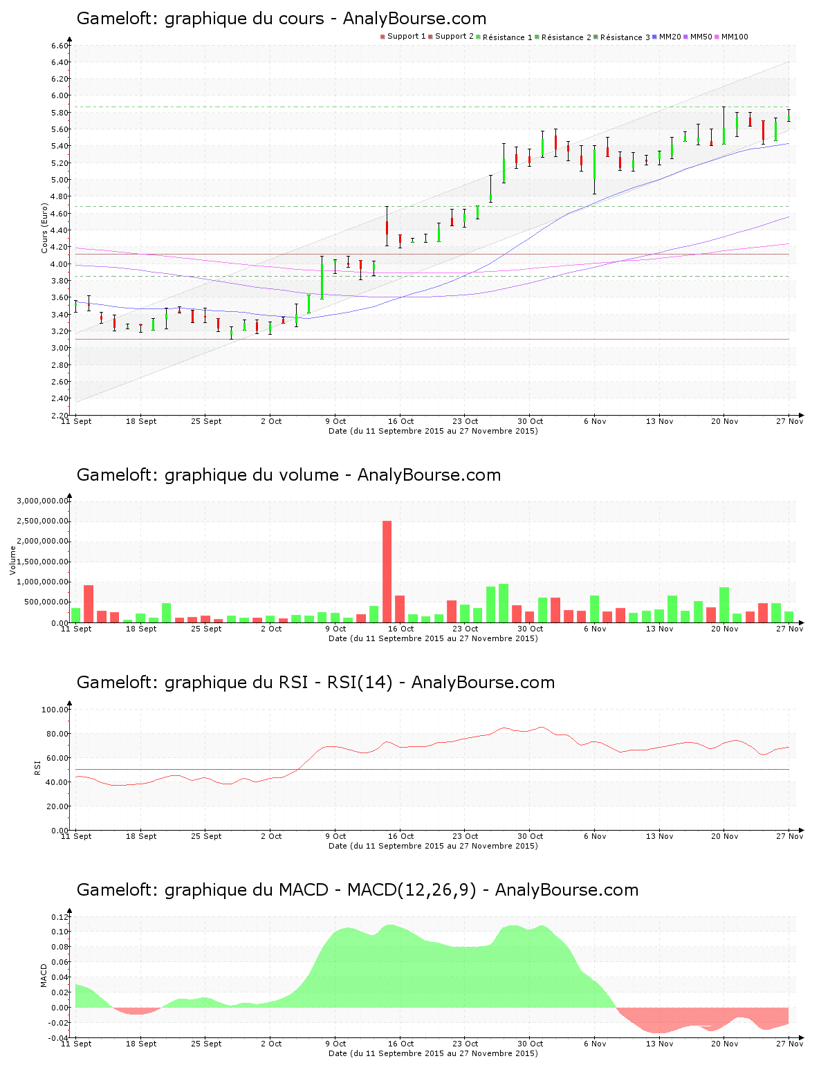Click the -0.04 value on MACD axis

(x=58, y=1038)
